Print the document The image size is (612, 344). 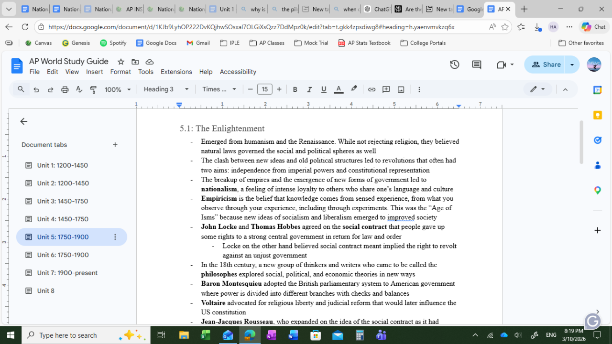(65, 89)
